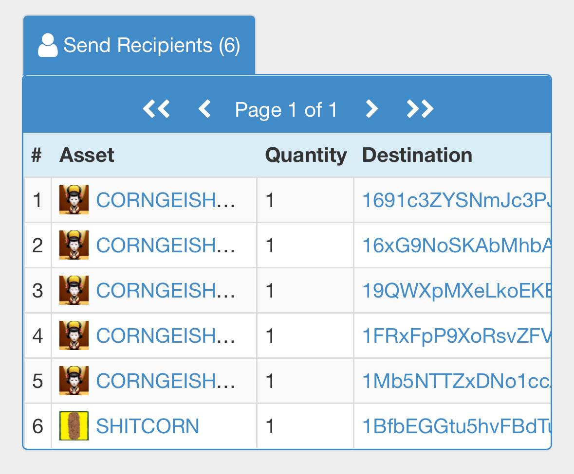
Task: Go to previous page with left chevron
Action: click(x=204, y=109)
